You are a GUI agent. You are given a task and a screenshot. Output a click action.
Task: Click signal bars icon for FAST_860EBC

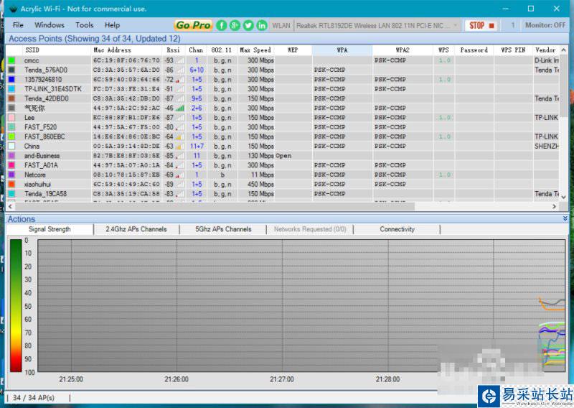(x=179, y=136)
